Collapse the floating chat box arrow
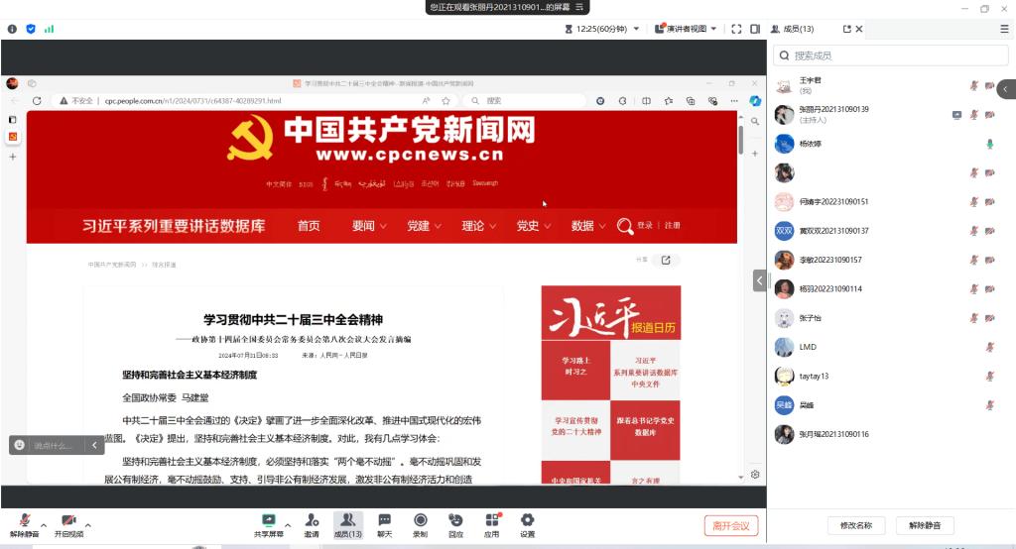This screenshot has width=1016, height=549. (x=94, y=445)
